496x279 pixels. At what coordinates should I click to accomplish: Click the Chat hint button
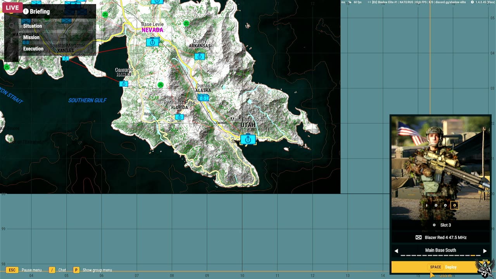[x=57, y=270]
